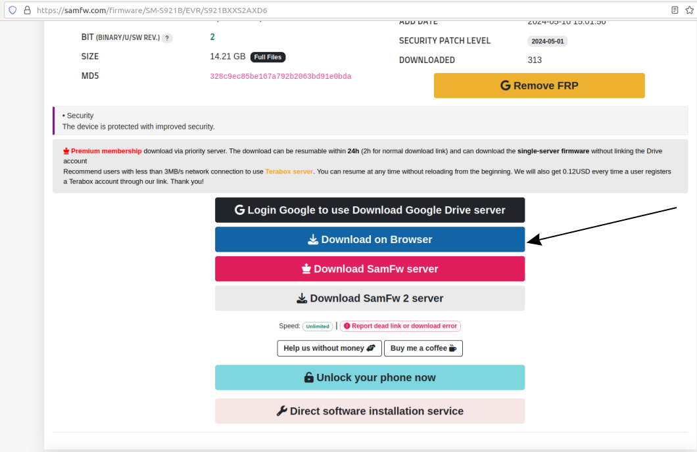Click Help us without money button
This screenshot has width=697, height=452.
click(x=329, y=348)
